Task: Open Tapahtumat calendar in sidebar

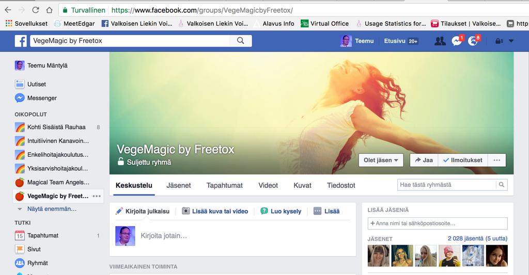Action: tap(37, 236)
